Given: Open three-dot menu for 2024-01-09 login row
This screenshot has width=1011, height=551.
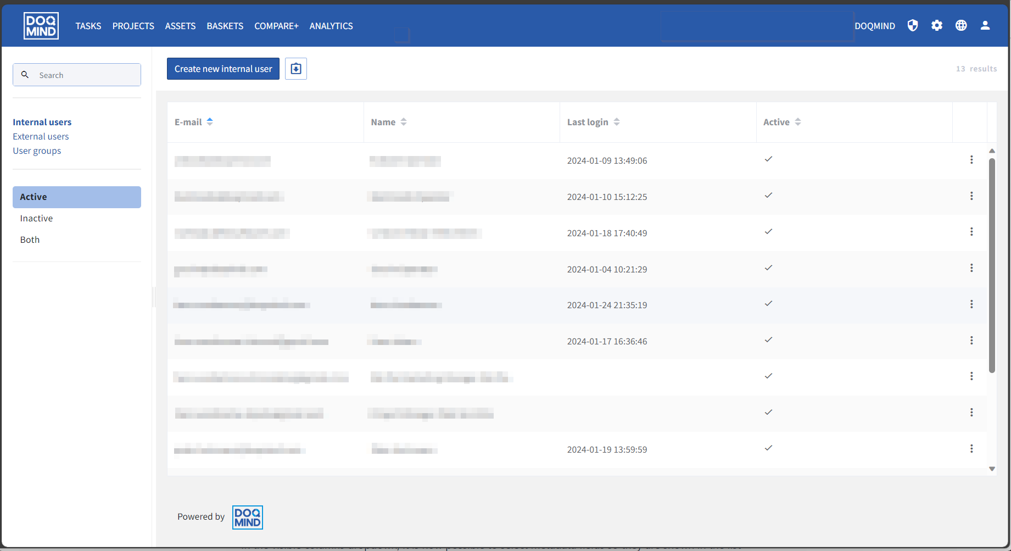Looking at the screenshot, I should pyautogui.click(x=971, y=160).
